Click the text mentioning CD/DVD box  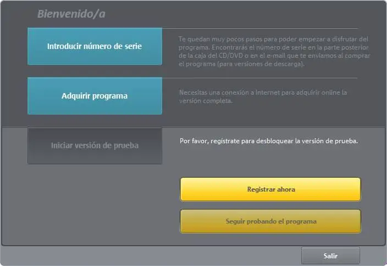tap(274, 56)
